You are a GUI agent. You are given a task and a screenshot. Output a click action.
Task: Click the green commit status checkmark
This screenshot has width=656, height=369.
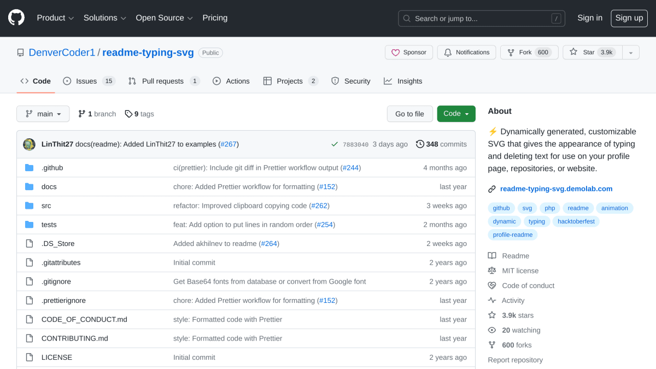[335, 144]
